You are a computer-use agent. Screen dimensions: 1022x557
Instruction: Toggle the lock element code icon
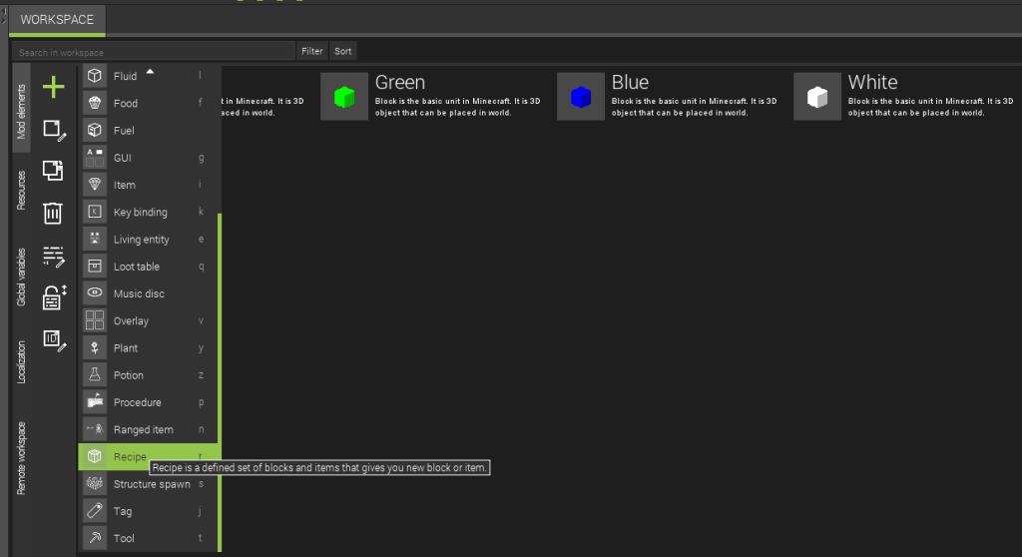[54, 296]
